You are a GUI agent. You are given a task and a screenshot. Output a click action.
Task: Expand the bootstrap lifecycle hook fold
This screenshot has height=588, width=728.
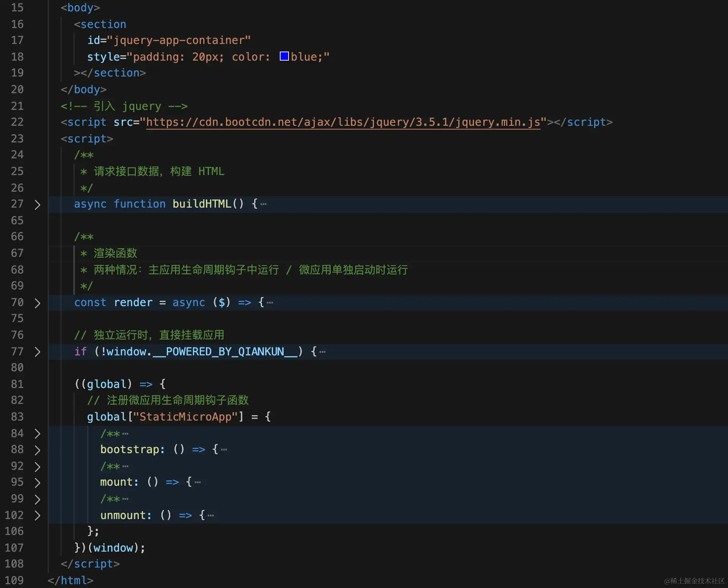click(37, 450)
